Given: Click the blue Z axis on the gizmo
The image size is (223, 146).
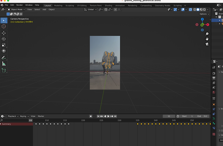Looking at the screenshot, I should click(x=202, y=19).
